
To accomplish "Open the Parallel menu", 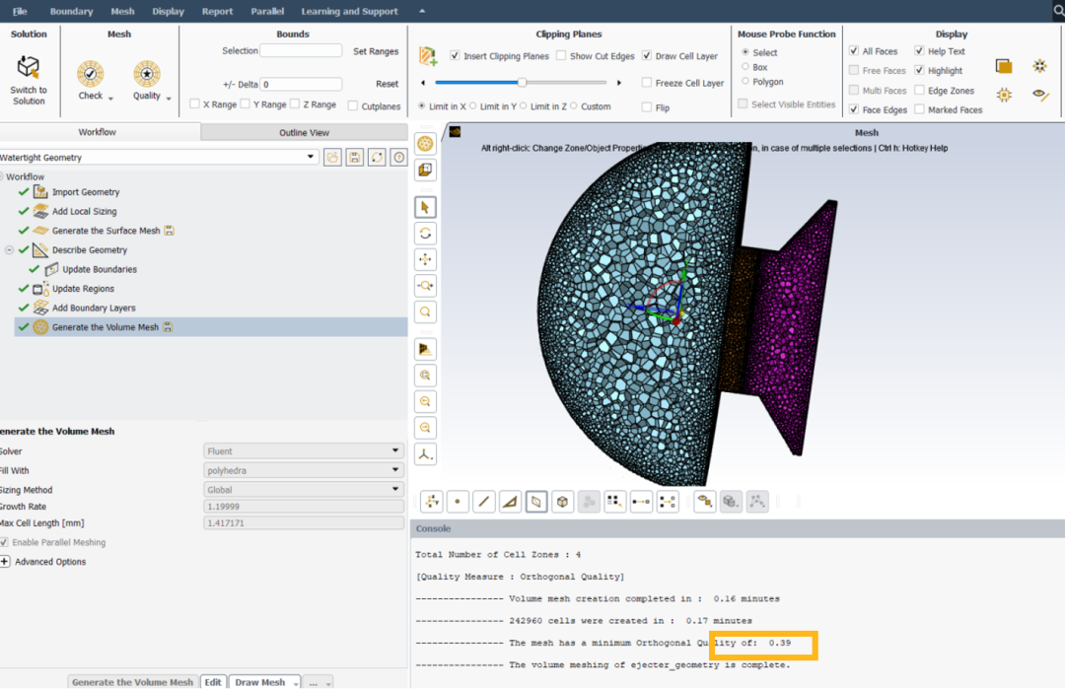I will pos(267,11).
